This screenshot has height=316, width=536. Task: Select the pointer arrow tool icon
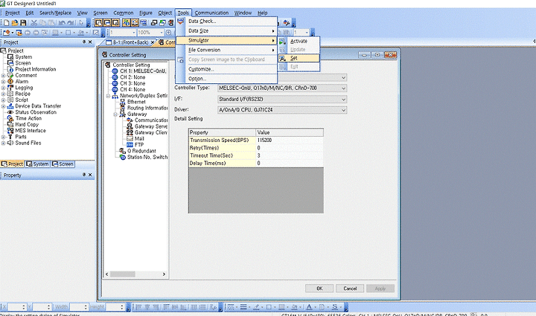81,23
